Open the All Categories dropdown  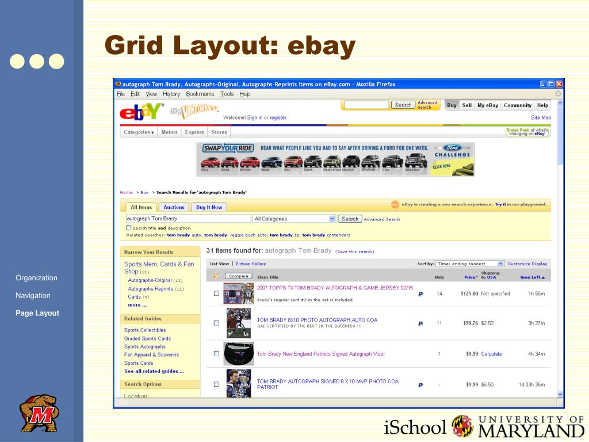point(294,219)
